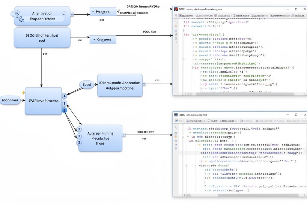Click the small round badge on the top-left node
Image resolution: width=307 pixels, height=204 pixels.
64,14
